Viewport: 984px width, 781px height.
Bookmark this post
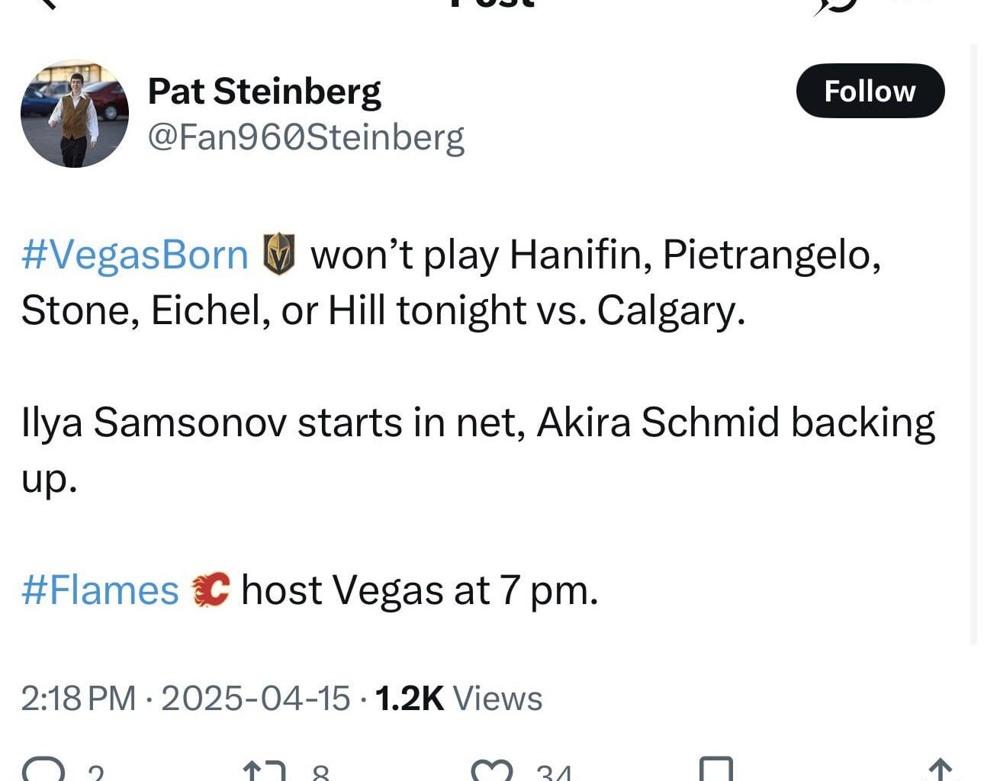coord(715,770)
